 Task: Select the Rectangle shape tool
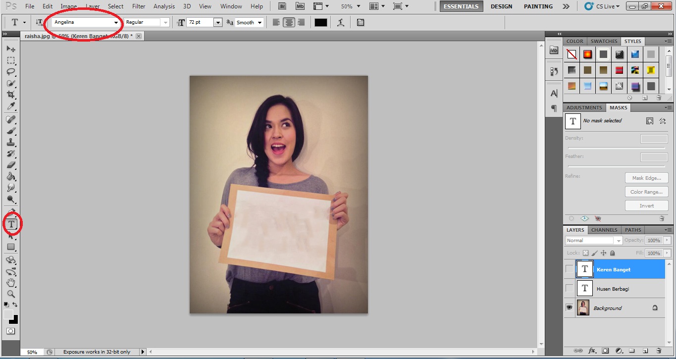tap(11, 247)
